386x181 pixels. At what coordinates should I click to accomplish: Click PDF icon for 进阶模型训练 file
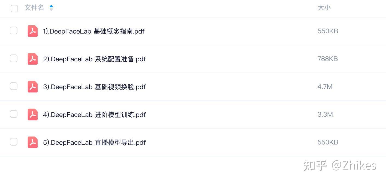33,114
